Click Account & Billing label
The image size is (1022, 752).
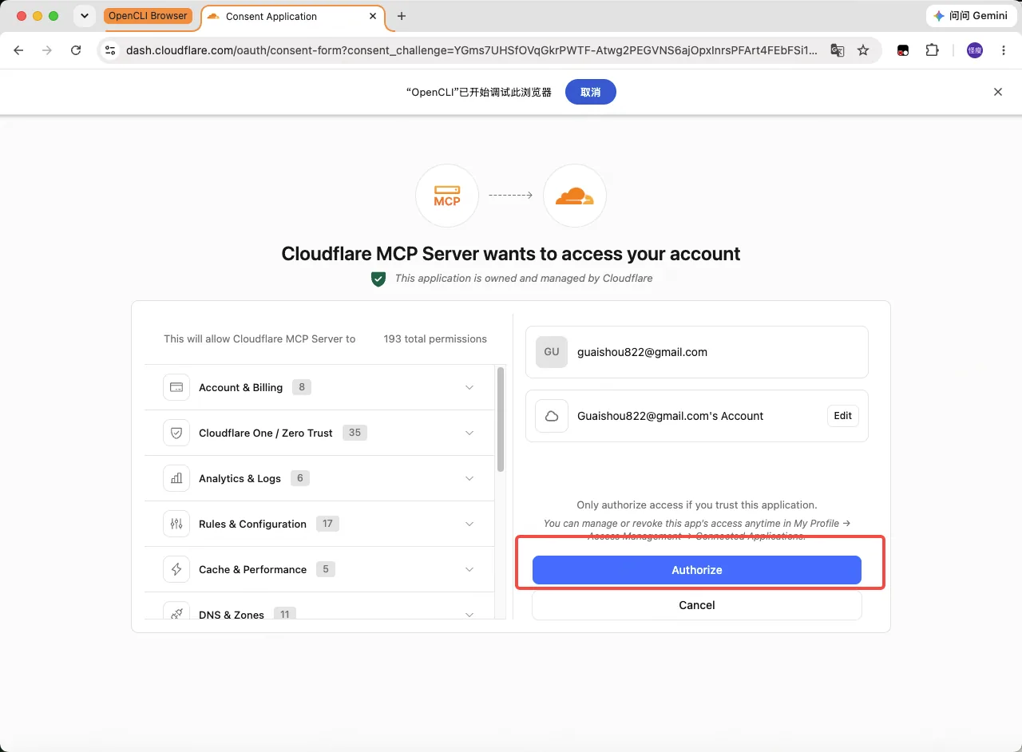click(x=240, y=387)
